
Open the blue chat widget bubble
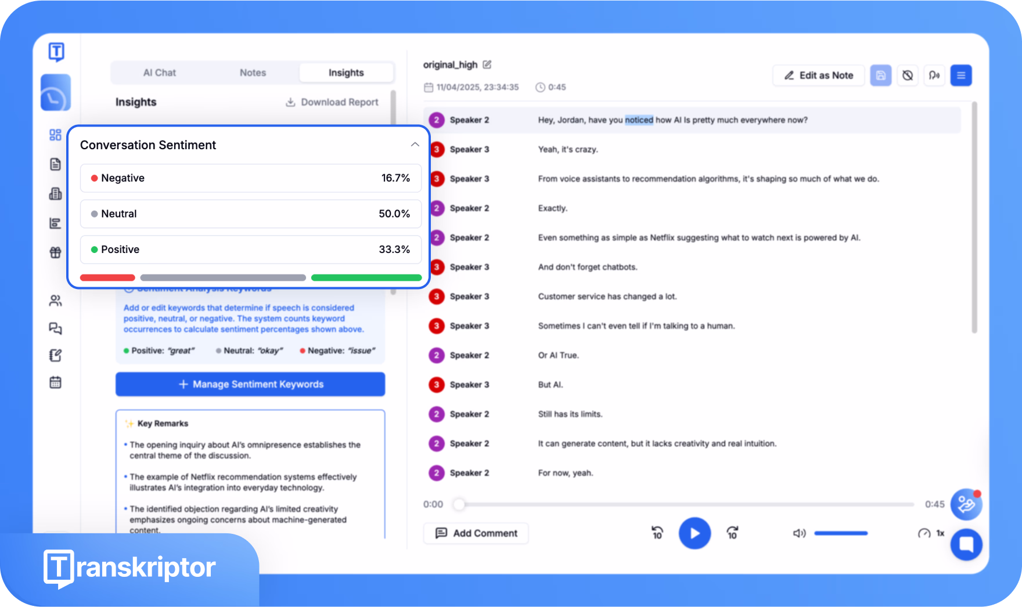pyautogui.click(x=966, y=544)
